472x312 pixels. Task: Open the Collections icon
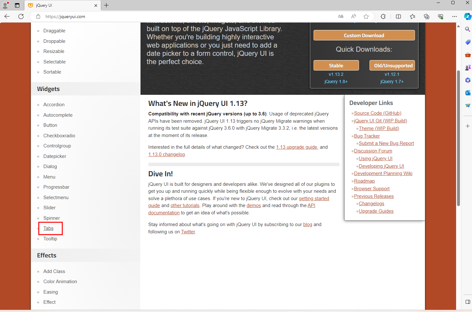click(427, 16)
